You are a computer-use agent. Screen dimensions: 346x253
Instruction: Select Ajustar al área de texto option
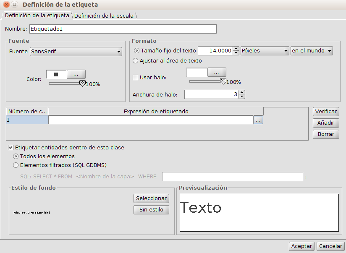[136, 61]
